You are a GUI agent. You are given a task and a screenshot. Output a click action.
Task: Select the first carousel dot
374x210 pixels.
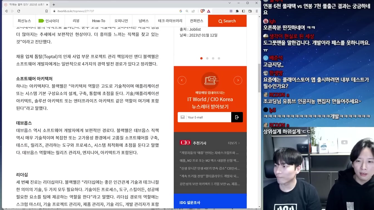tap(201, 58)
